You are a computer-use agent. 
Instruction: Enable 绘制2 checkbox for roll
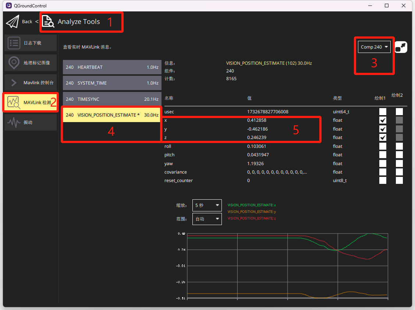click(x=399, y=146)
